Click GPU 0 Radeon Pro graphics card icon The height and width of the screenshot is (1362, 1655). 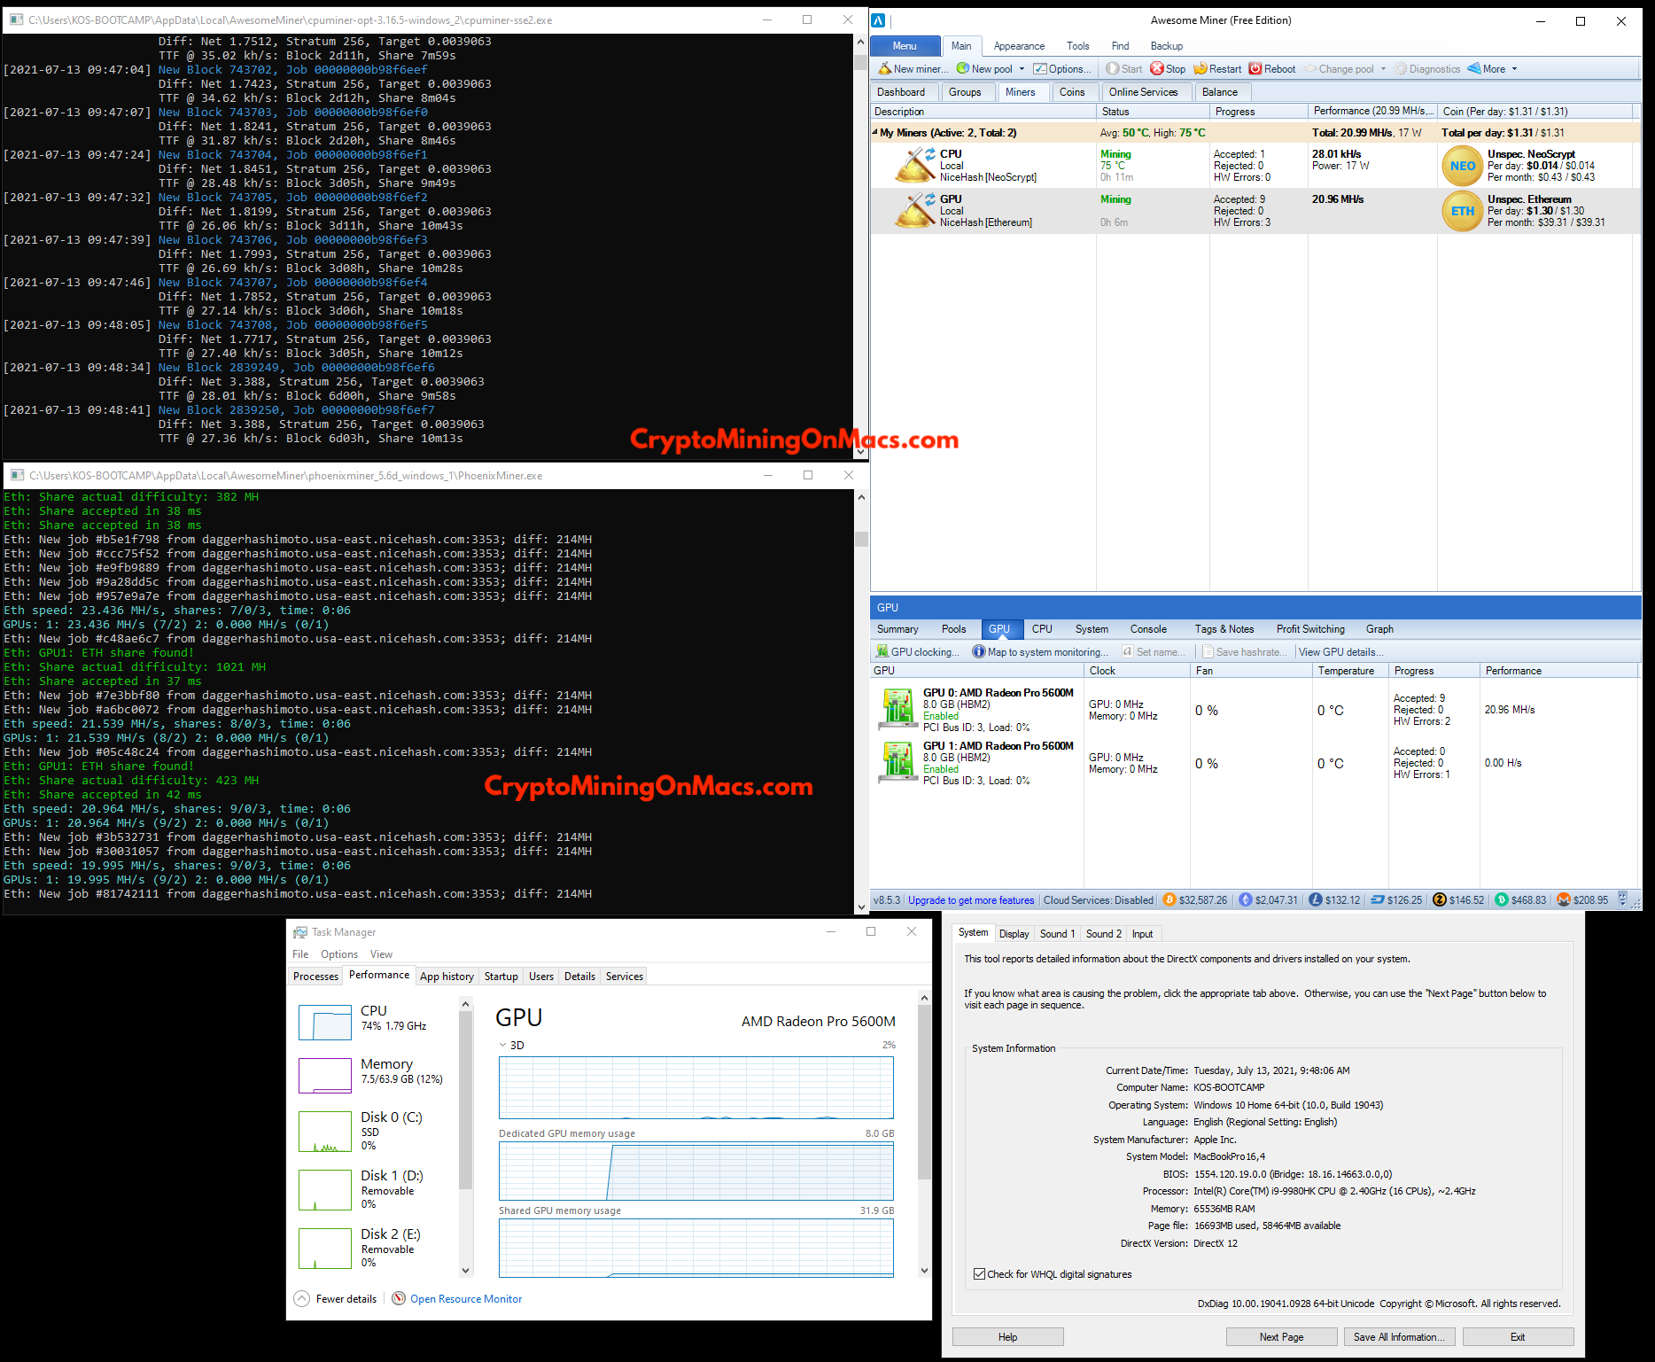tap(897, 710)
